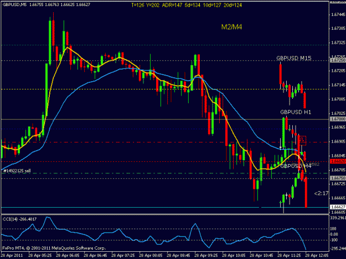Click the 1.67385 price scale value
This screenshot has height=259, width=346.
coord(338,28)
